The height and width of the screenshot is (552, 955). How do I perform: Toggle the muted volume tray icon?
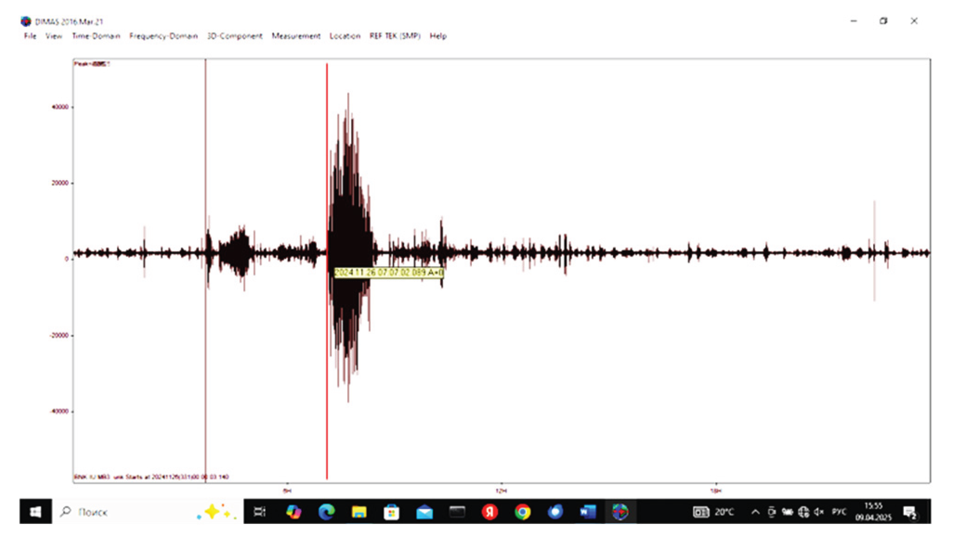(x=819, y=512)
